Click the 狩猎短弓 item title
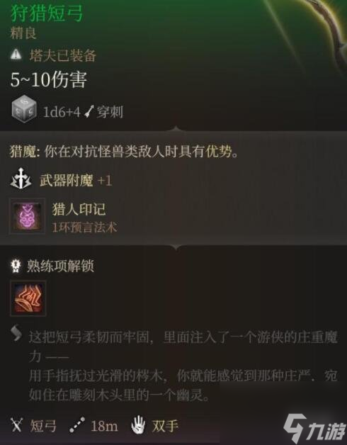 point(47,13)
